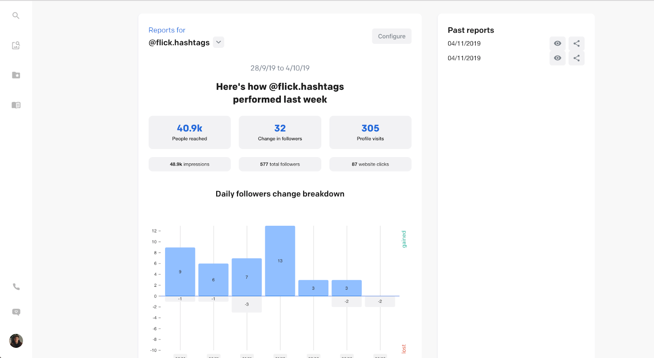
Task: Click the '28/9/19 to 4/10/19' date range
Action: coord(280,68)
